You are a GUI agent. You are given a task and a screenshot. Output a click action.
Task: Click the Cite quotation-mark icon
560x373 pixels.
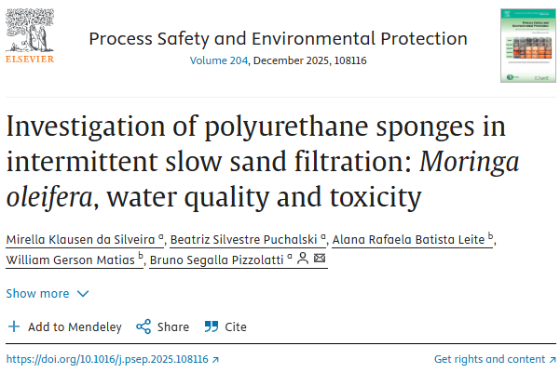211,326
